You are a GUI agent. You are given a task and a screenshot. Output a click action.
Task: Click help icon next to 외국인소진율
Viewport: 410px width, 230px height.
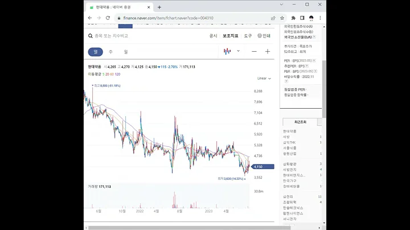(314, 37)
